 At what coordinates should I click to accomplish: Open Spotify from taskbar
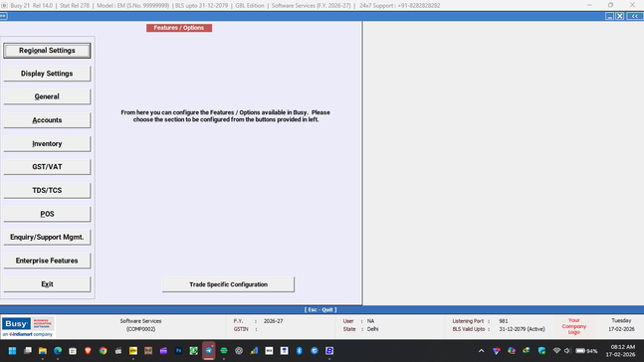[x=224, y=350]
